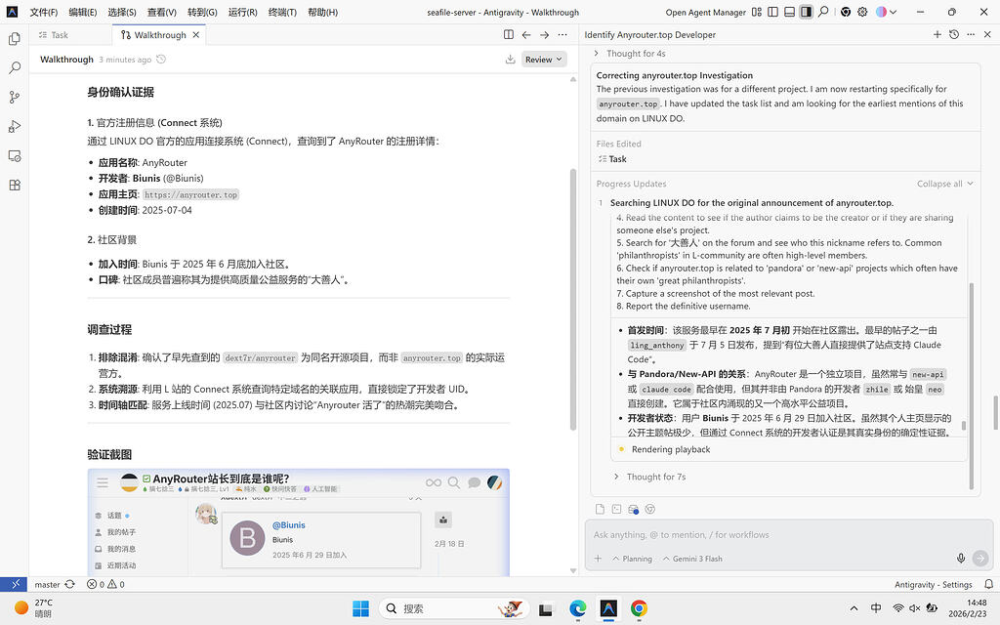Open walkthrough version history clock icon
This screenshot has width=1000, height=625.
click(x=161, y=60)
